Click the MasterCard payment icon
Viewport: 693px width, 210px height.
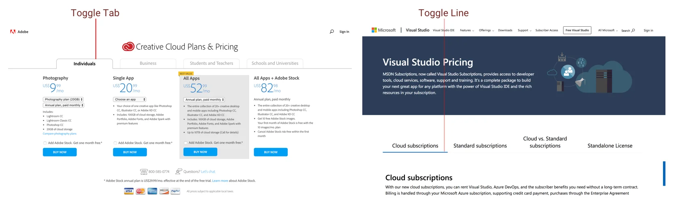[x=141, y=191]
